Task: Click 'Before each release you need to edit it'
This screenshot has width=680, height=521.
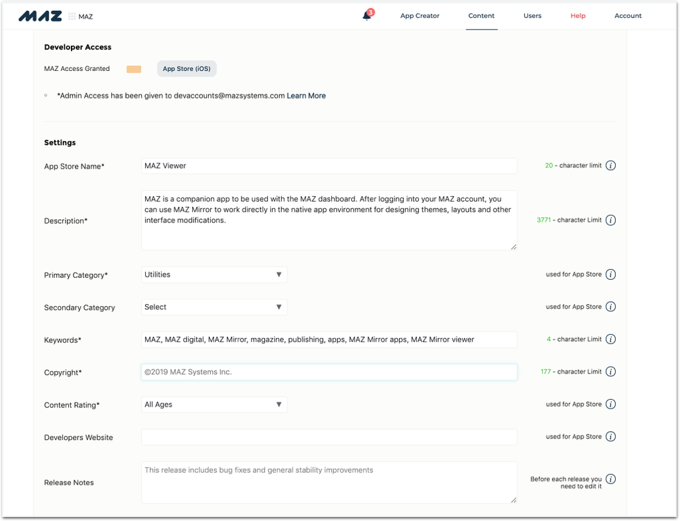Action: 566,482
